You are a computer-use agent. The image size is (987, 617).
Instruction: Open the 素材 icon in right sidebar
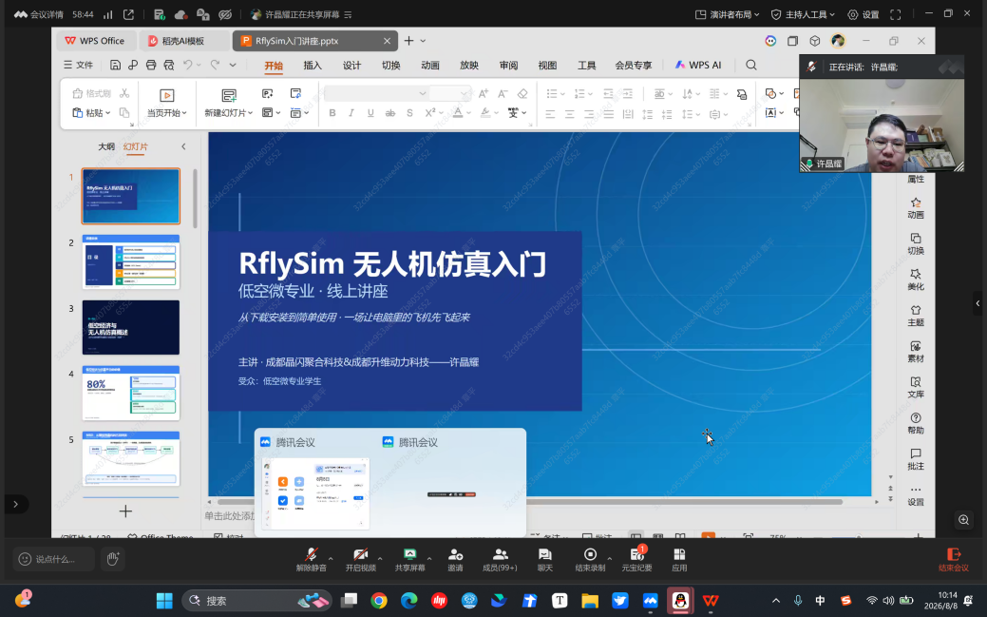(916, 352)
